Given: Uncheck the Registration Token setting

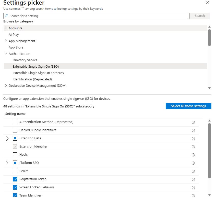Looking at the screenshot, I should [15, 179].
